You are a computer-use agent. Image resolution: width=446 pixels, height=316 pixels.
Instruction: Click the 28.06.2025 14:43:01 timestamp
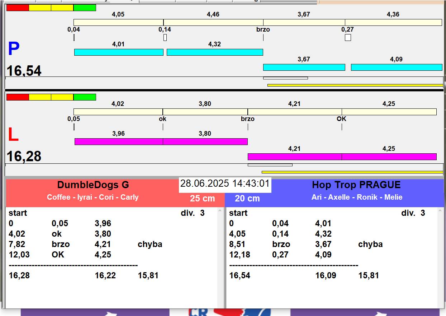(x=225, y=183)
